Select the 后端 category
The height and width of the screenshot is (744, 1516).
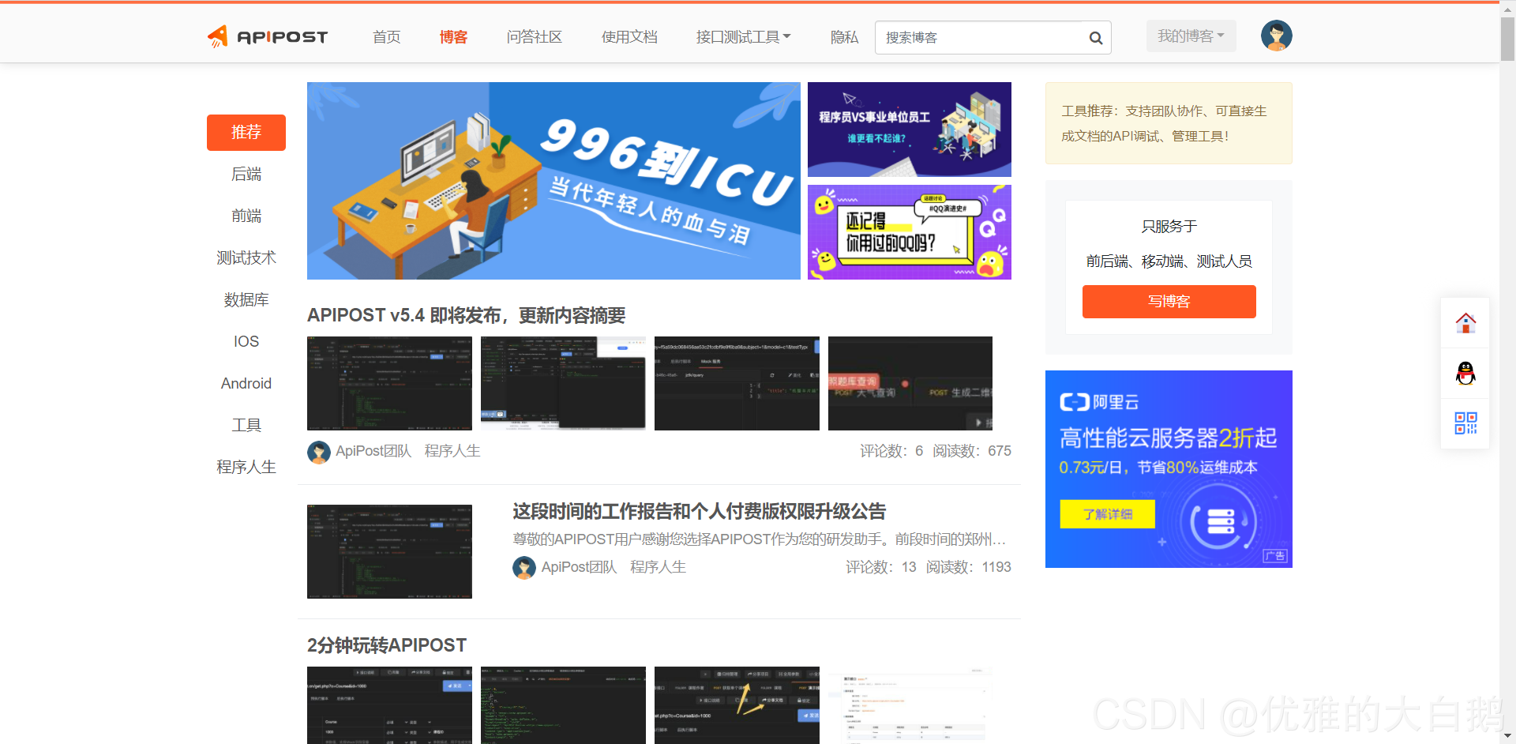[x=246, y=174]
